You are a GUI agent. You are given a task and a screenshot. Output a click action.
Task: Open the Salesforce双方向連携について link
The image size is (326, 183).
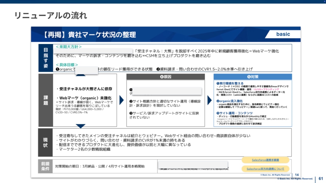coord(265,169)
